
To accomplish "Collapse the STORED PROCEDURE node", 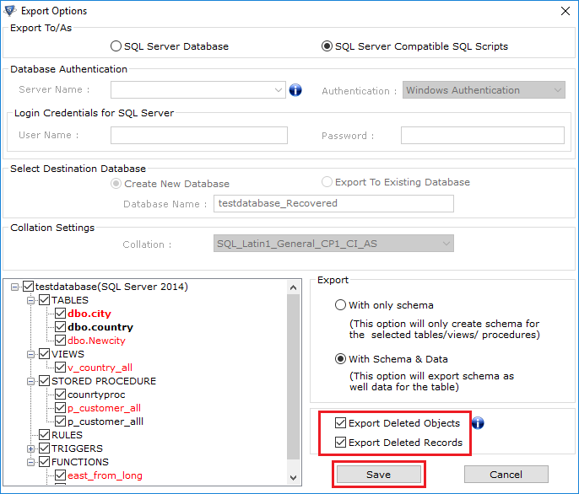I will pos(31,381).
